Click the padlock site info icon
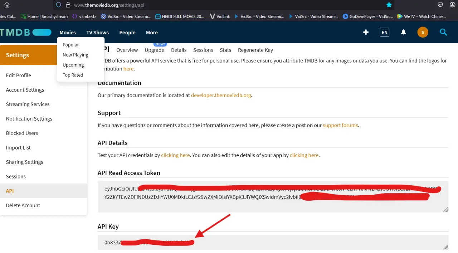Viewport: 458px width, 253px height. (x=68, y=5)
